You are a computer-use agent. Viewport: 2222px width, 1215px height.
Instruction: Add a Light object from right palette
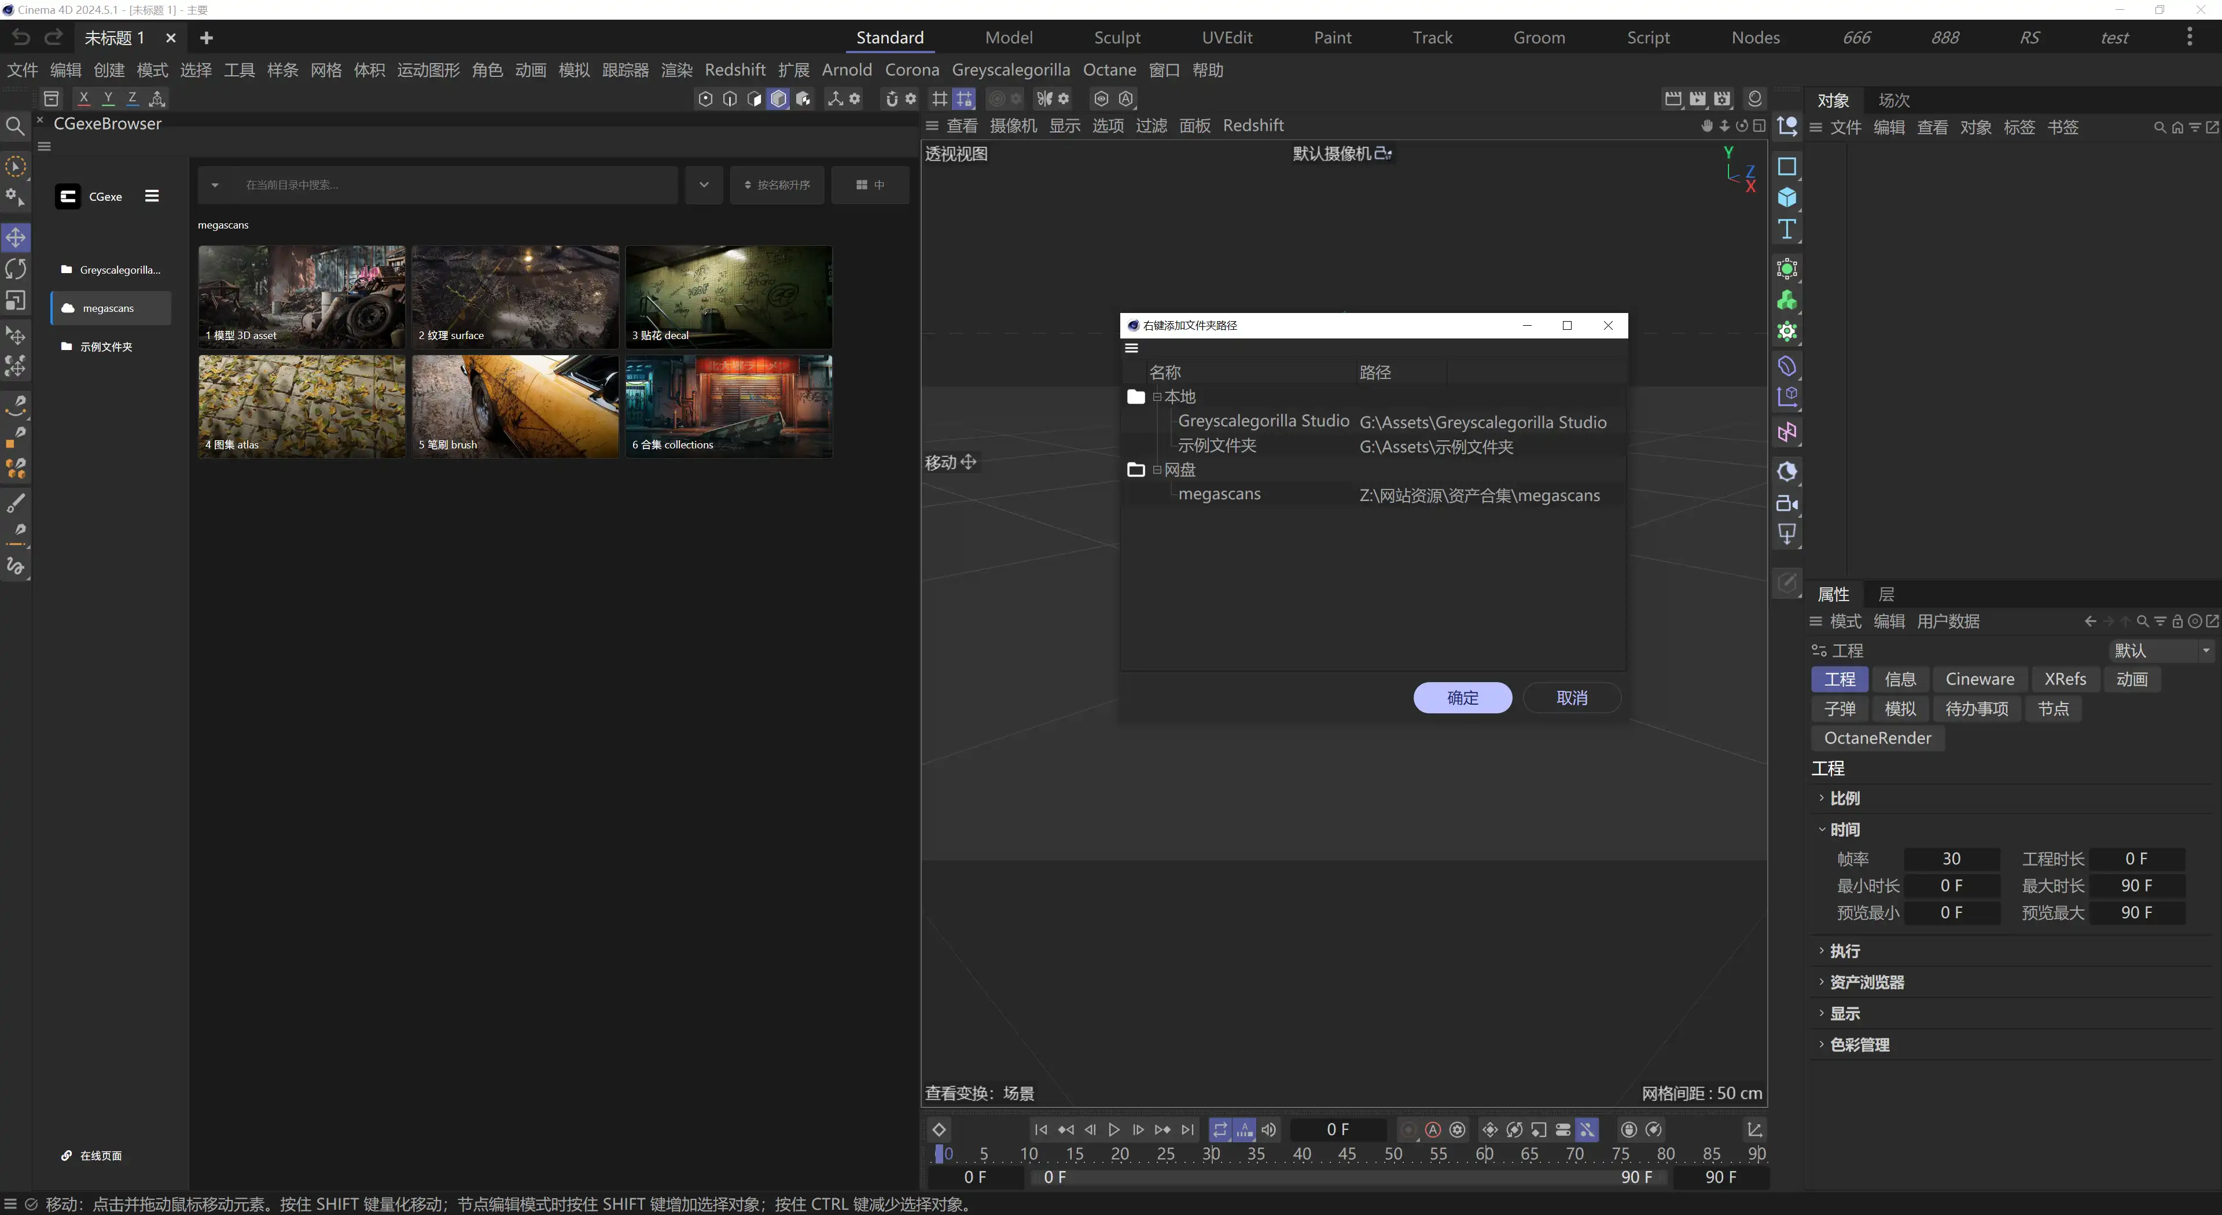[x=1786, y=535]
